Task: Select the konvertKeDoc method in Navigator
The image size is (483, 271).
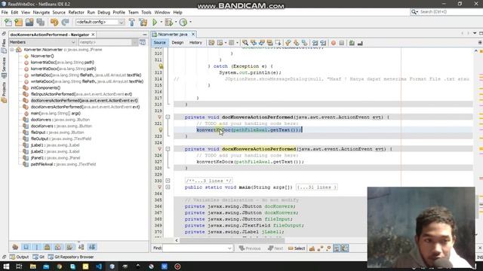Action: click(x=62, y=62)
